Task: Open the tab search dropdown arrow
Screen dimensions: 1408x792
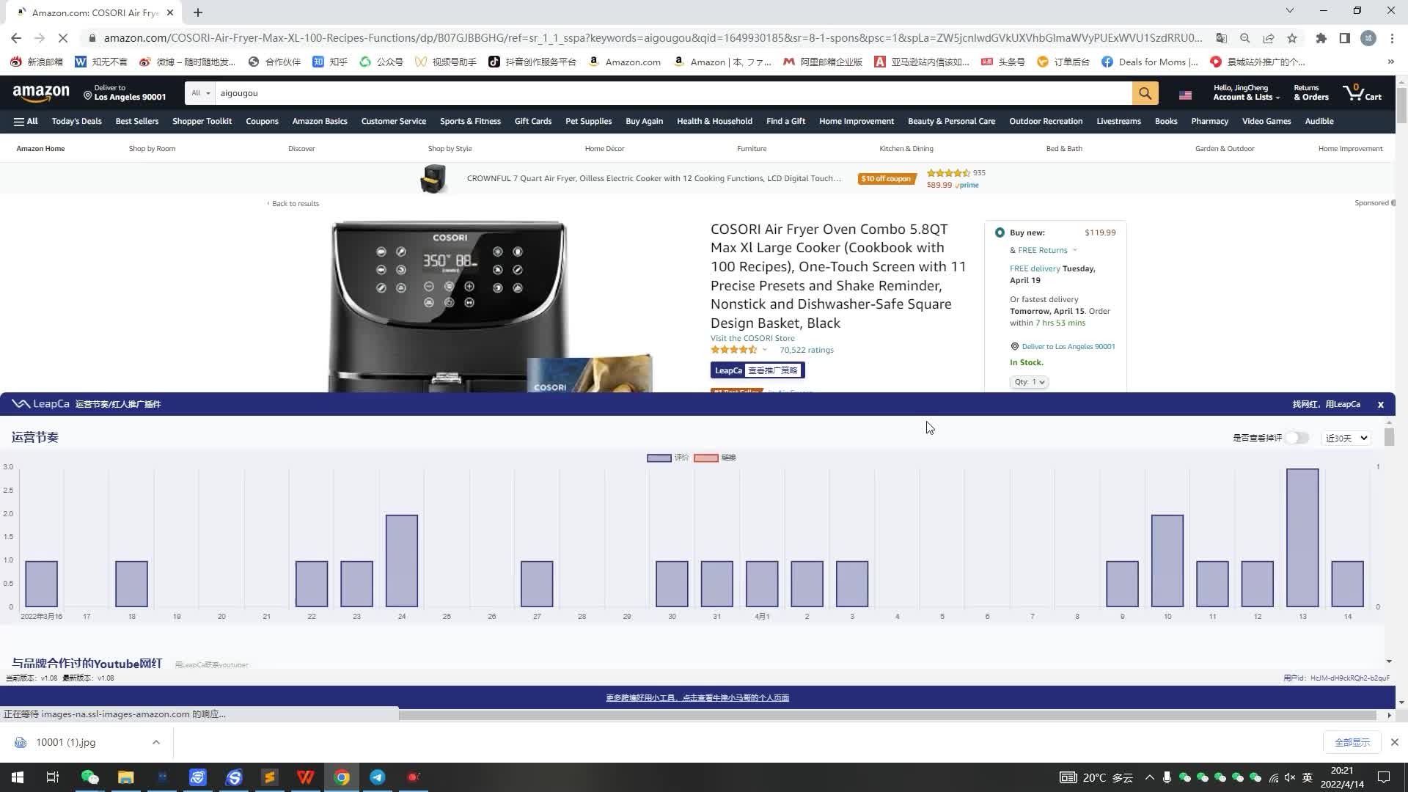Action: [1290, 10]
